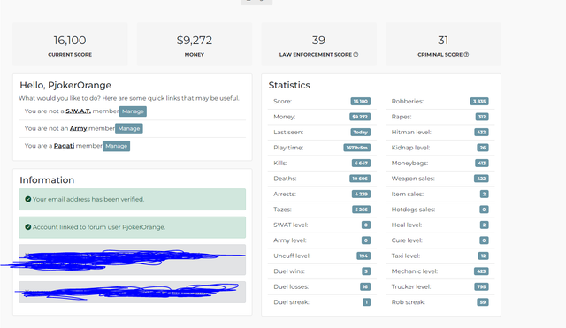
Task: Click the Taxi level value badge
Action: [484, 256]
